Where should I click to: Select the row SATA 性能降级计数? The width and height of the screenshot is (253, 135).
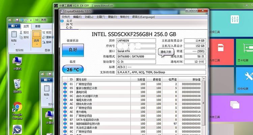132,120
